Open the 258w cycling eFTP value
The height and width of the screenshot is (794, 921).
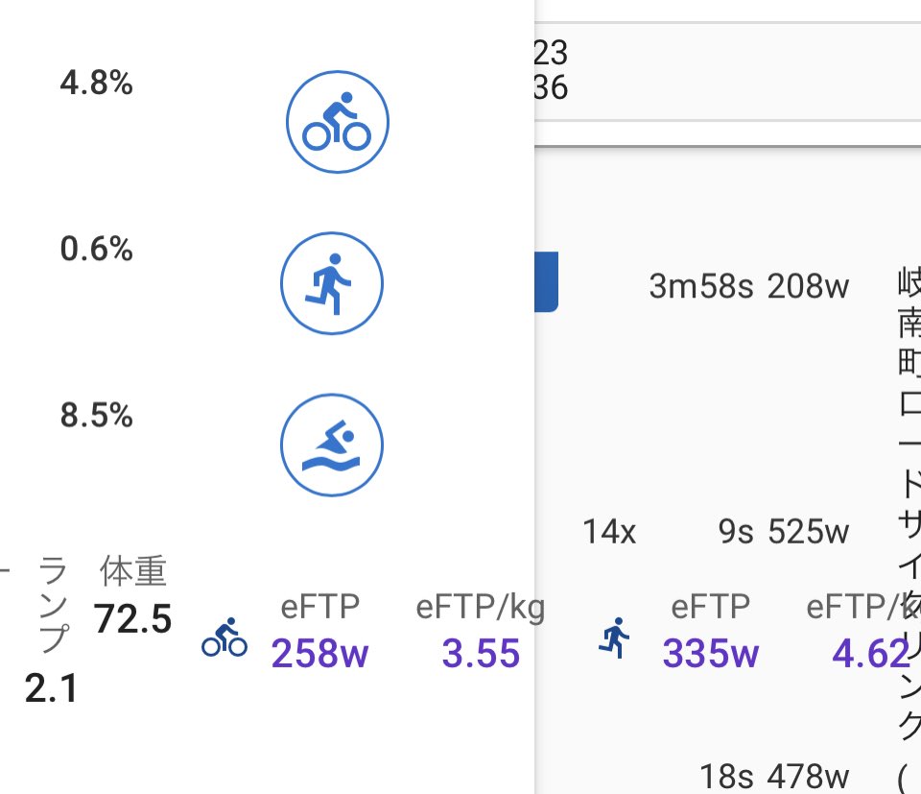[319, 653]
